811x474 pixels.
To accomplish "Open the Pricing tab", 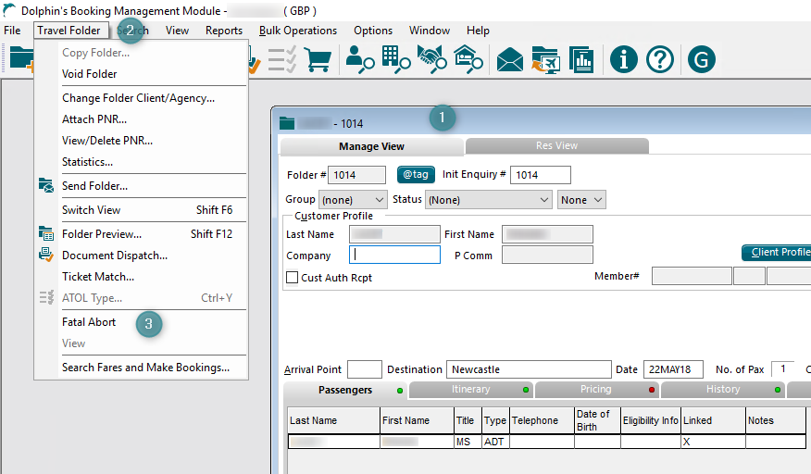I will (596, 390).
